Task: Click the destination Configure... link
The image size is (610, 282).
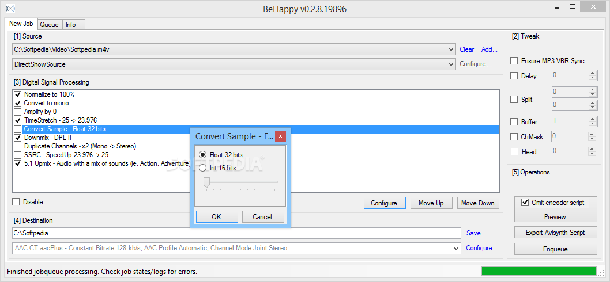Action: (x=481, y=248)
